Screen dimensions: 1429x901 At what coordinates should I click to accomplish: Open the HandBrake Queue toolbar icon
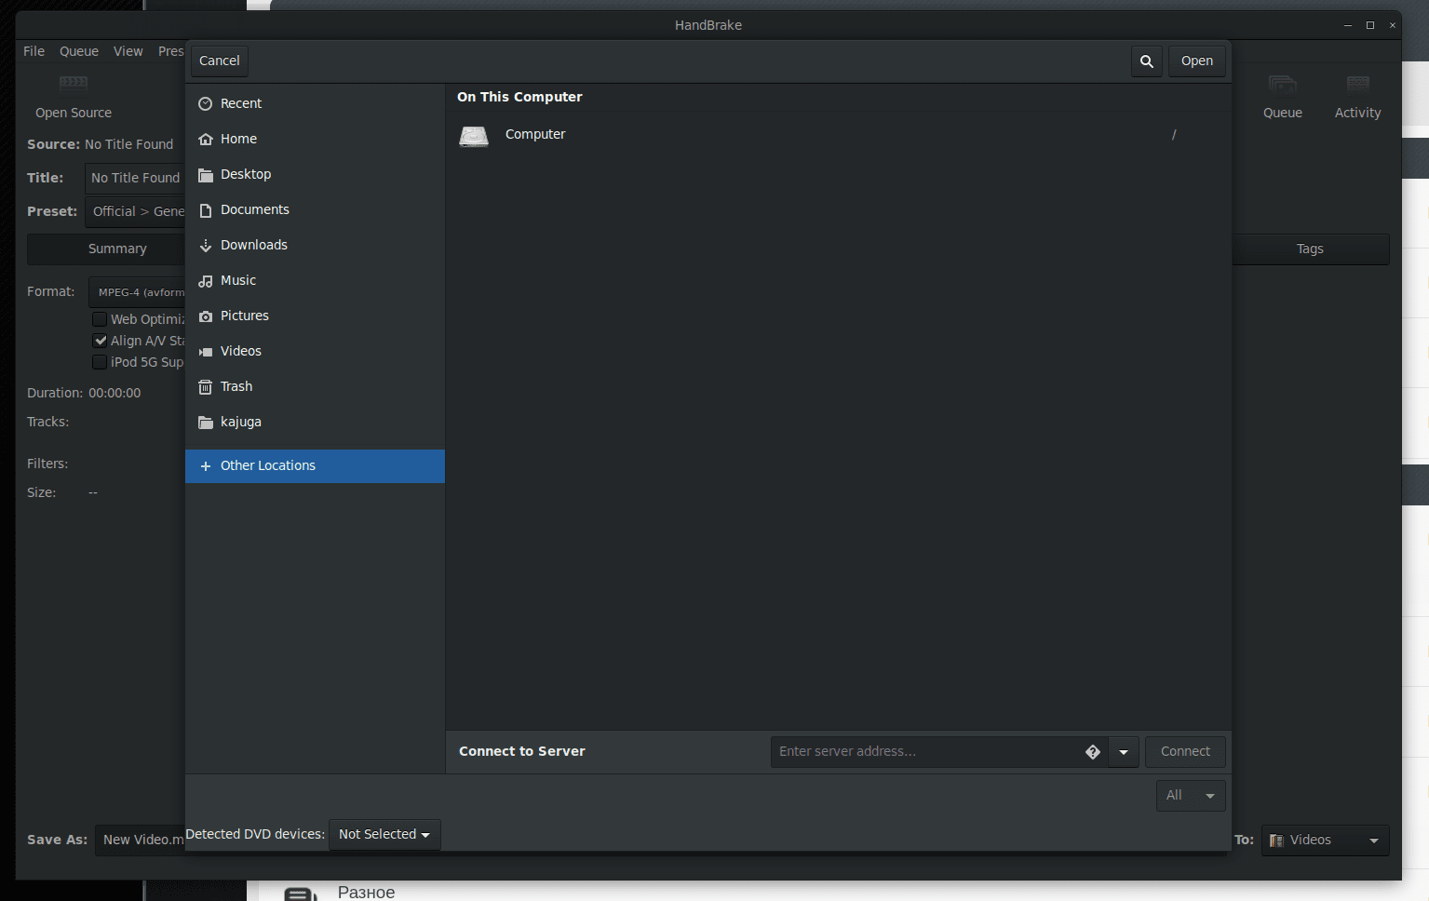(1282, 85)
